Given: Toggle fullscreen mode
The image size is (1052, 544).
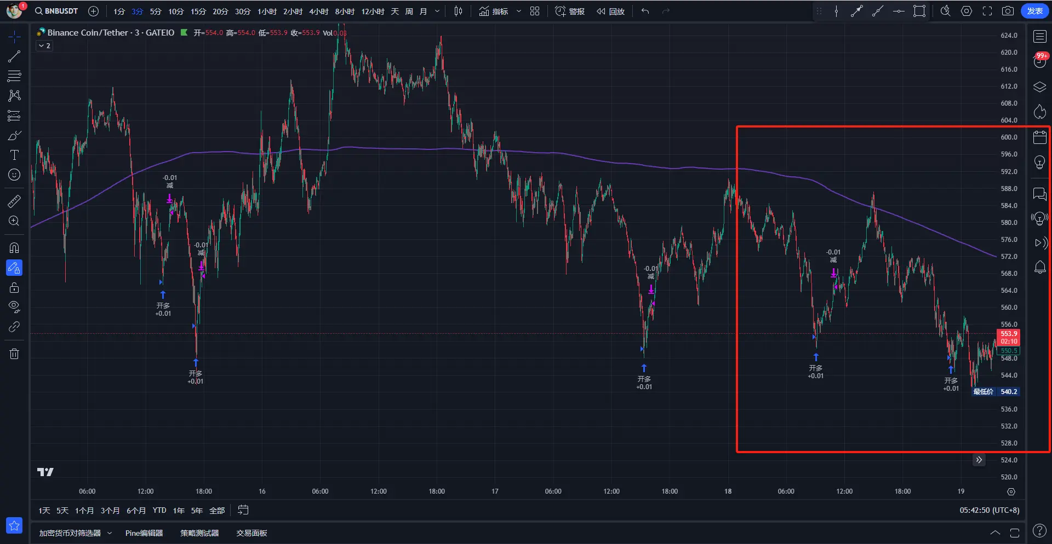Looking at the screenshot, I should tap(987, 11).
